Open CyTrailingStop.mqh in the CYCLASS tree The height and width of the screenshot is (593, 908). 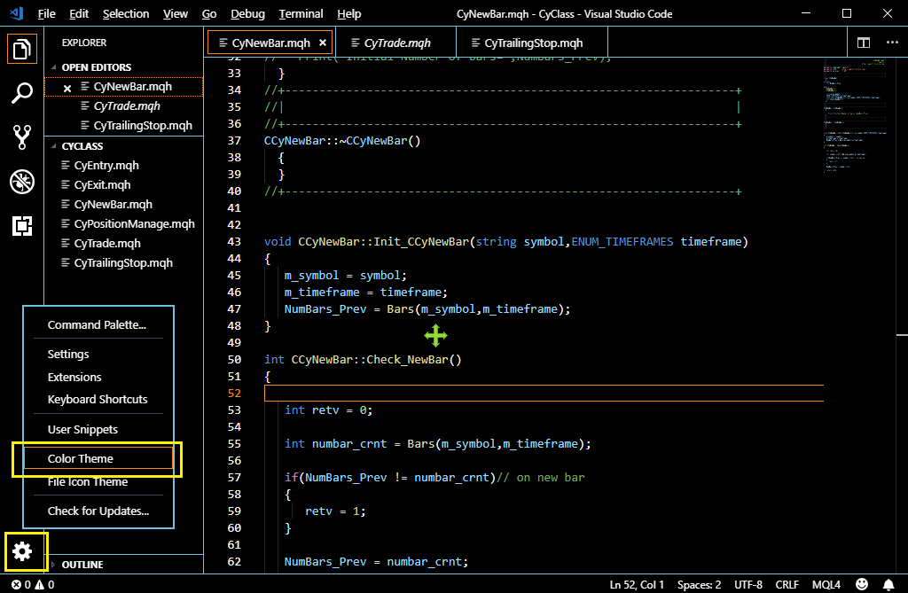[x=123, y=263]
